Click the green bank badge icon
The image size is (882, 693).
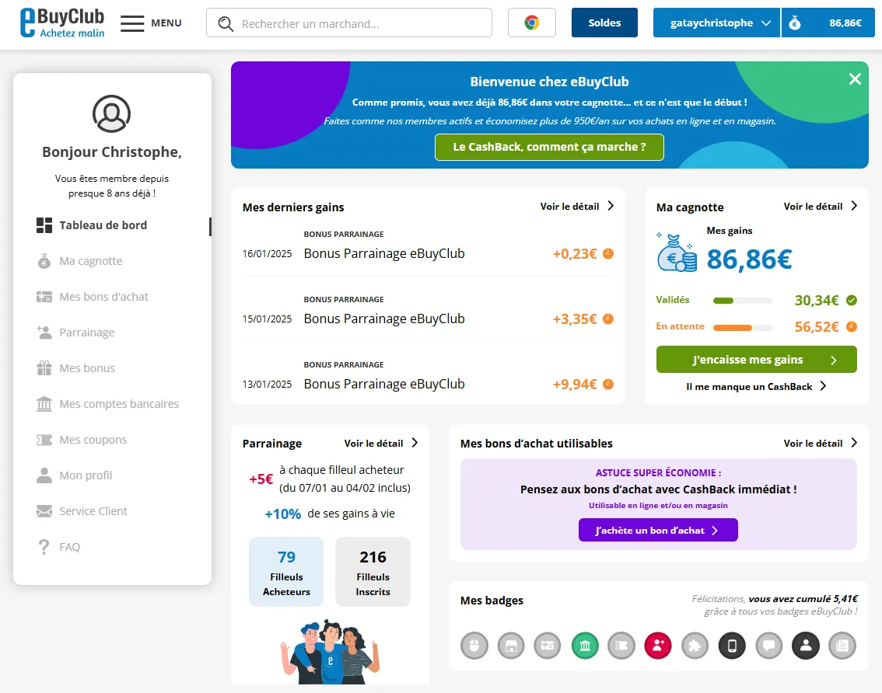(585, 646)
